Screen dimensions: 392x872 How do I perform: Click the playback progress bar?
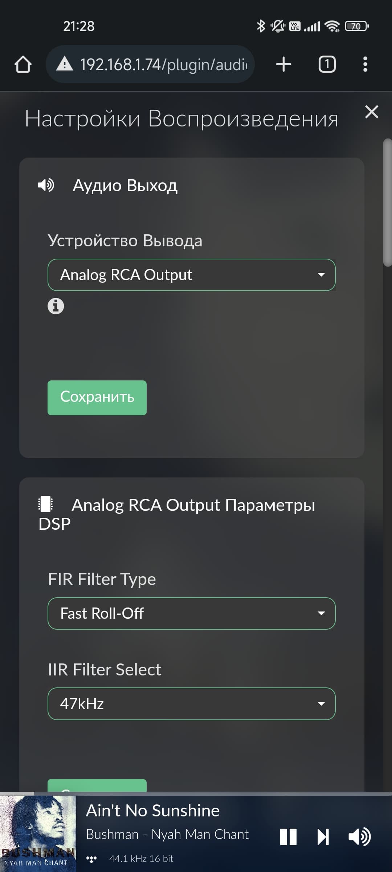[196, 793]
